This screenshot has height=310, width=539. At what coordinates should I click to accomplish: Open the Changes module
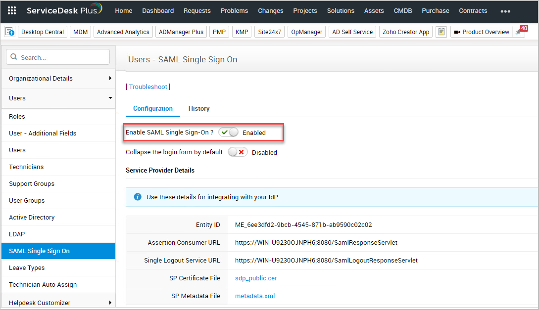click(271, 11)
